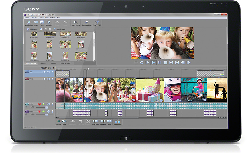Click the timeline horizontal scrollbar

tap(98, 118)
